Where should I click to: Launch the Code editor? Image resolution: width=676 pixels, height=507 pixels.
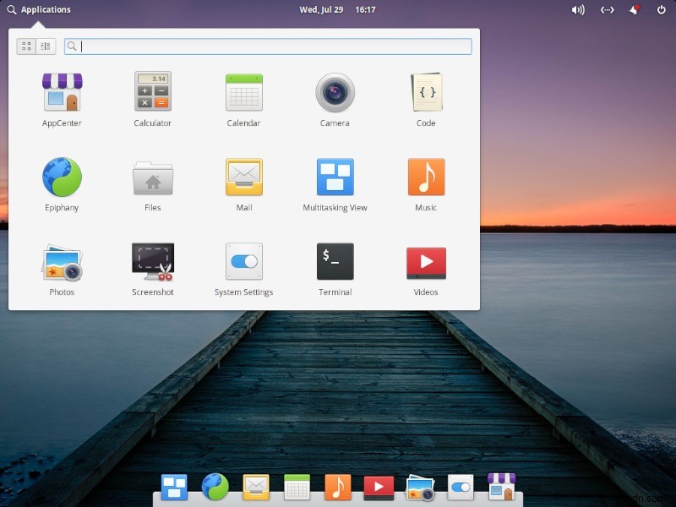pyautogui.click(x=425, y=95)
